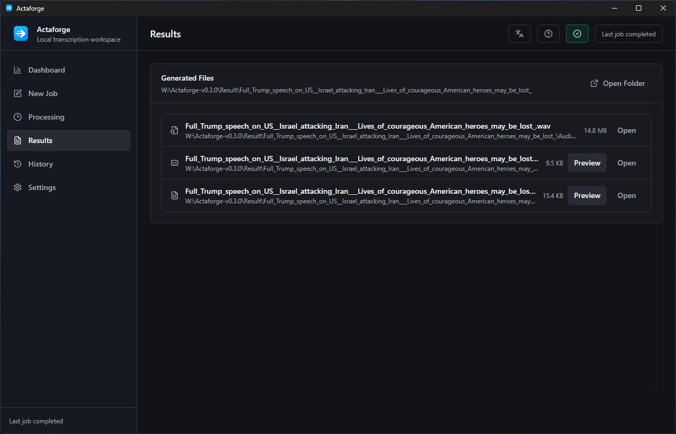The image size is (676, 434).
Task: Open the 15.4 KB generated file
Action: (626, 195)
